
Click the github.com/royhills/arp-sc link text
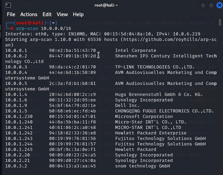[x=170, y=40]
